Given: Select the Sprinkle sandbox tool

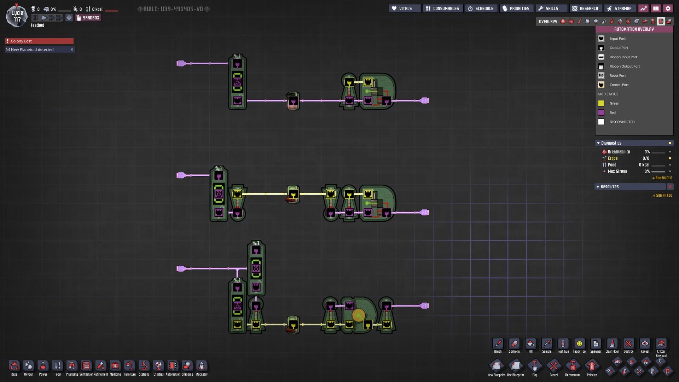Looking at the screenshot, I should [514, 344].
